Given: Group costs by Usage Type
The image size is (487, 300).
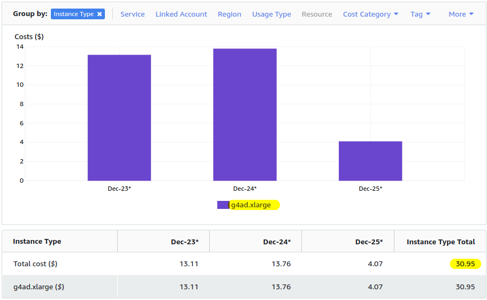Looking at the screenshot, I should 271,14.
